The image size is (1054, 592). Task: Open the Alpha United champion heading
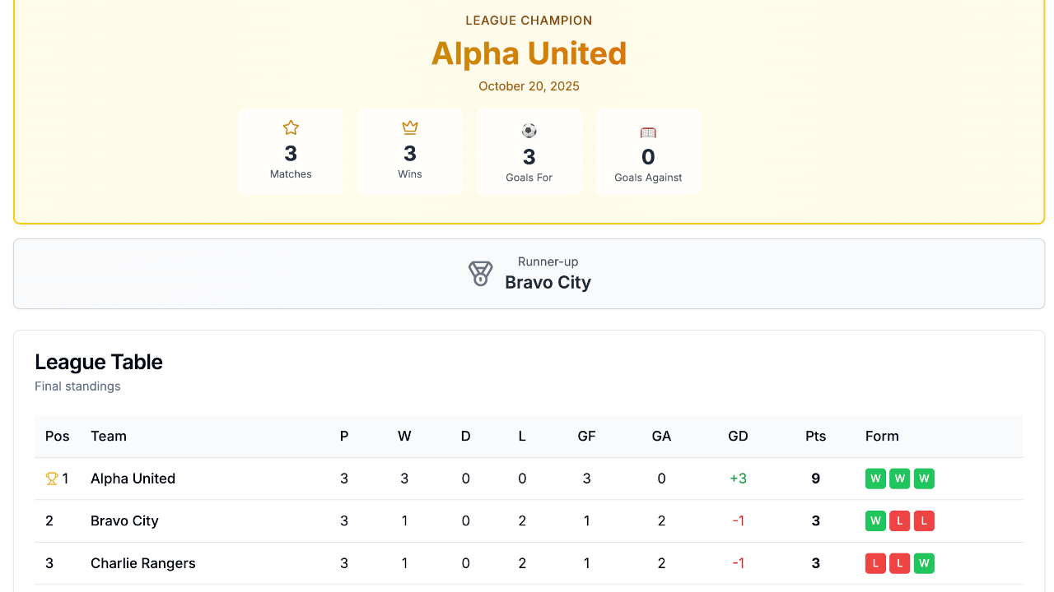[x=529, y=53]
